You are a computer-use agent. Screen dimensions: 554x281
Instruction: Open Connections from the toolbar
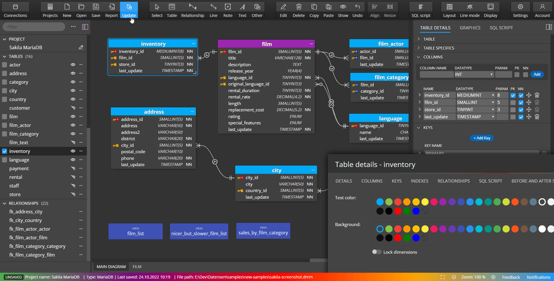[x=15, y=10]
